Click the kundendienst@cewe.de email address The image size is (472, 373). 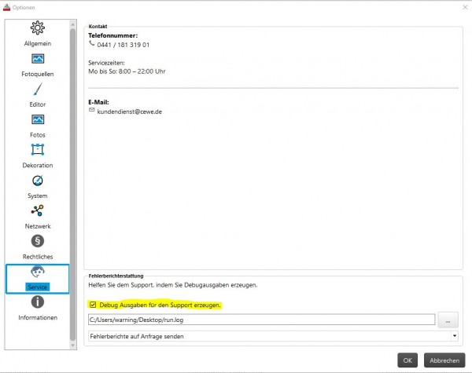click(x=130, y=112)
